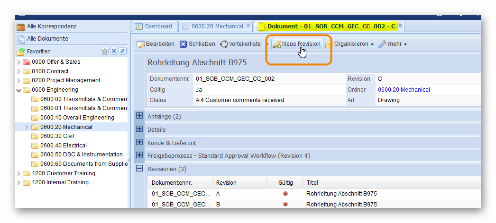Click the Bearbeiten edit button
The image size is (496, 223).
pyautogui.click(x=156, y=44)
